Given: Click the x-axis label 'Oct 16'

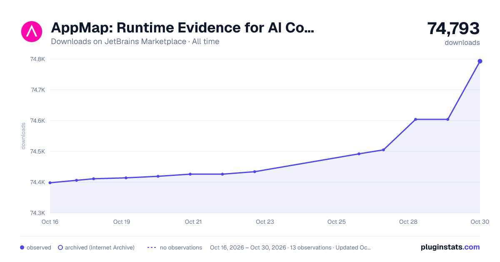Looking at the screenshot, I should coord(50,222).
